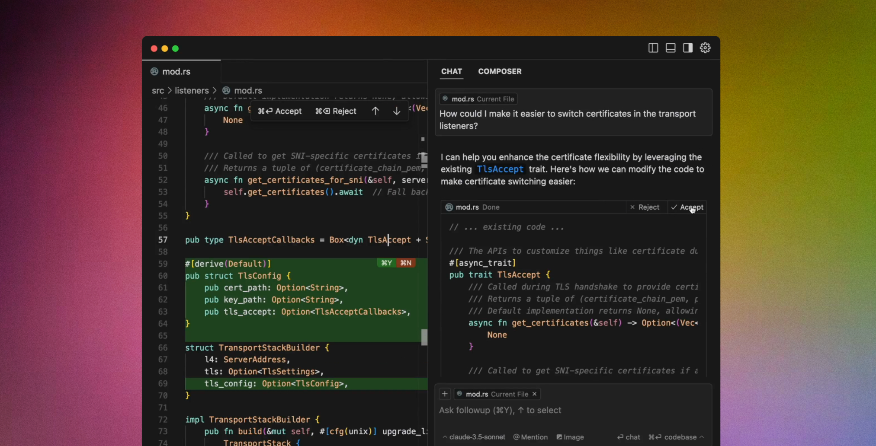Toggle the bottom panel layout icon

671,48
